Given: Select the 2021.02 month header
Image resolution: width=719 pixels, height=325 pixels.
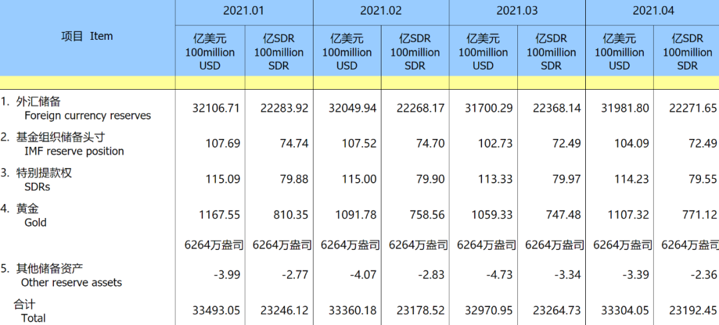Looking at the screenshot, I should pyautogui.click(x=381, y=11).
